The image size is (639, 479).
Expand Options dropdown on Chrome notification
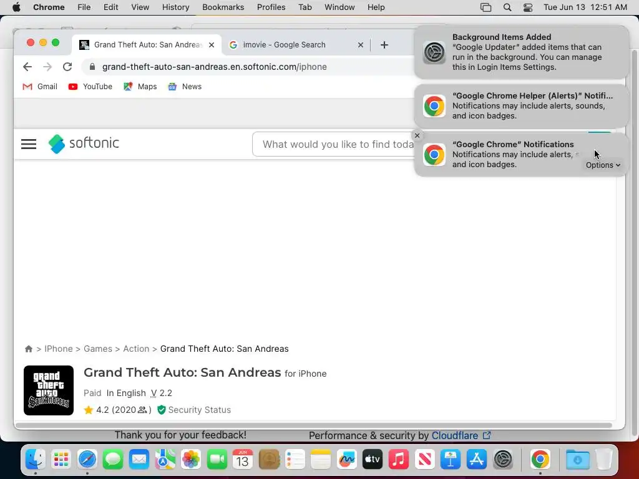603,165
